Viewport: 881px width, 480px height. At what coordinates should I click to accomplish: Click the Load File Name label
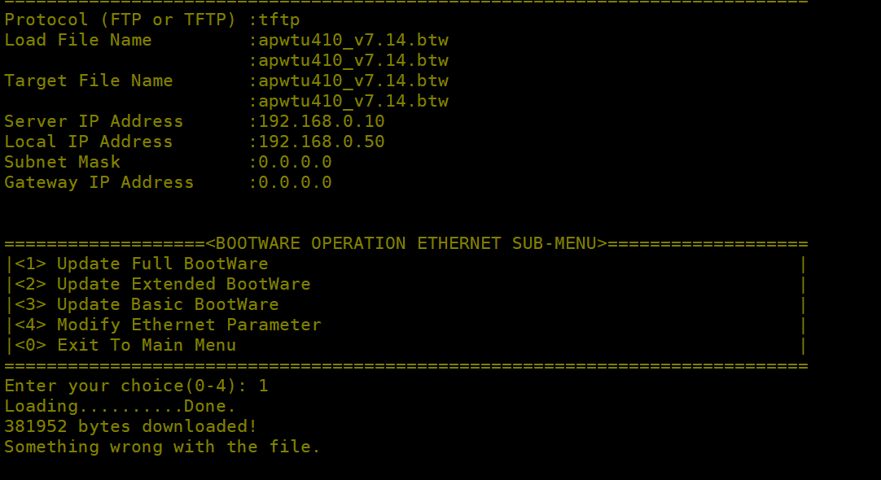pyautogui.click(x=78, y=40)
